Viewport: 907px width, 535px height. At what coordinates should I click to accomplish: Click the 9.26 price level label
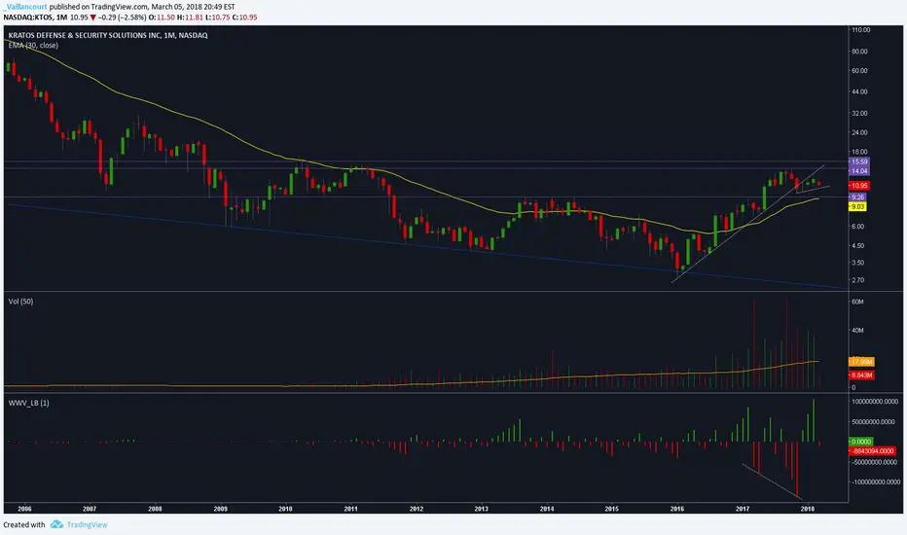pos(857,197)
